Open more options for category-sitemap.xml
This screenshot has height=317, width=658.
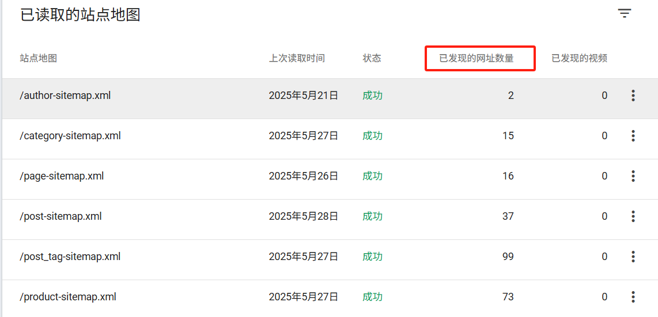point(633,136)
